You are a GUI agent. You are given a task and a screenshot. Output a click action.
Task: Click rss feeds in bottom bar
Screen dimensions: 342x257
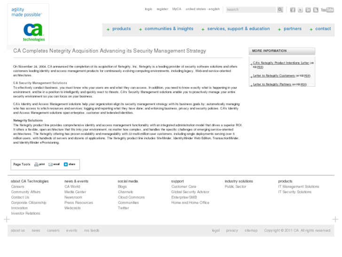pyautogui.click(x=92, y=231)
